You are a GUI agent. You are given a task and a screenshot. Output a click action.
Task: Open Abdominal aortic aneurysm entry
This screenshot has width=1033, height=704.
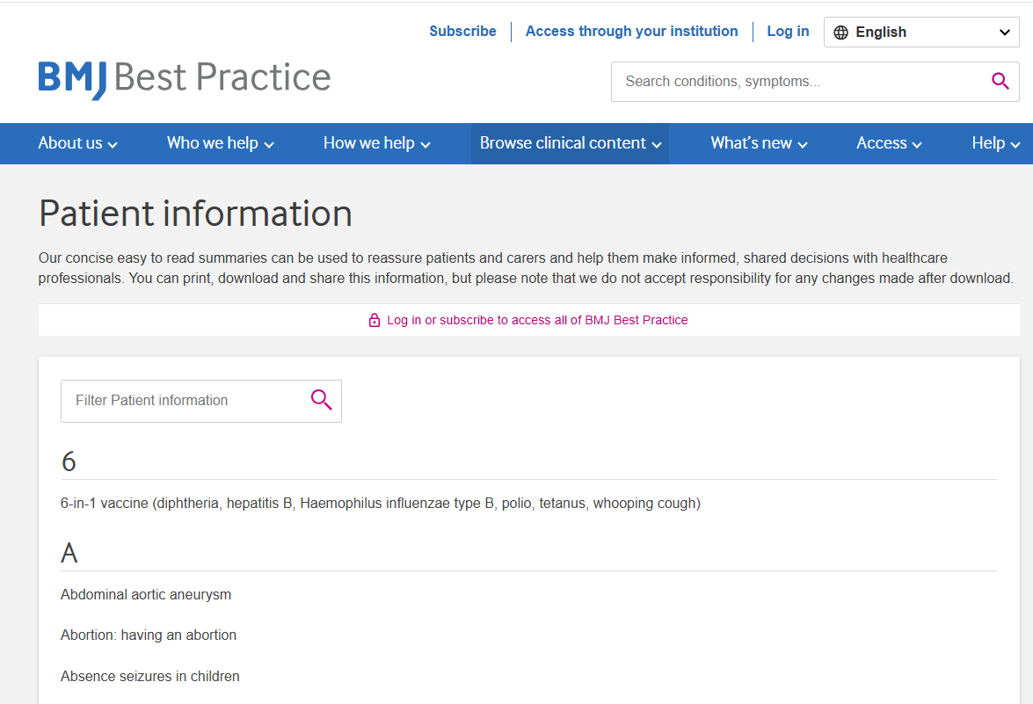click(x=146, y=595)
